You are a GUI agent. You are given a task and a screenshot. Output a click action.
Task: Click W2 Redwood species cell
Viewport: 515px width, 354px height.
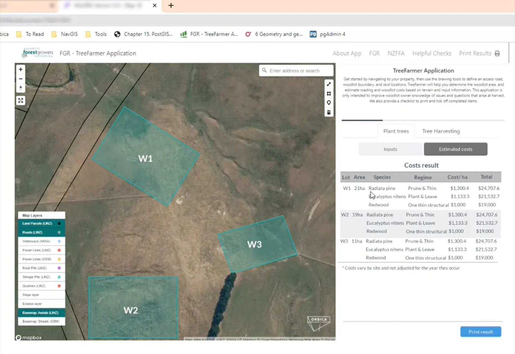click(377, 231)
